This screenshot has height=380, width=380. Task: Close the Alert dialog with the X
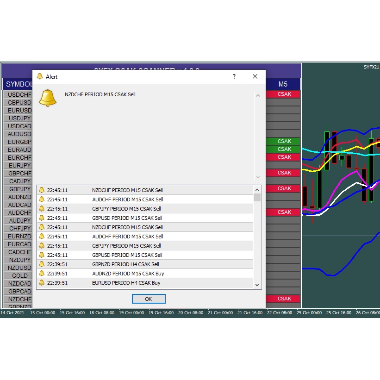coord(255,76)
